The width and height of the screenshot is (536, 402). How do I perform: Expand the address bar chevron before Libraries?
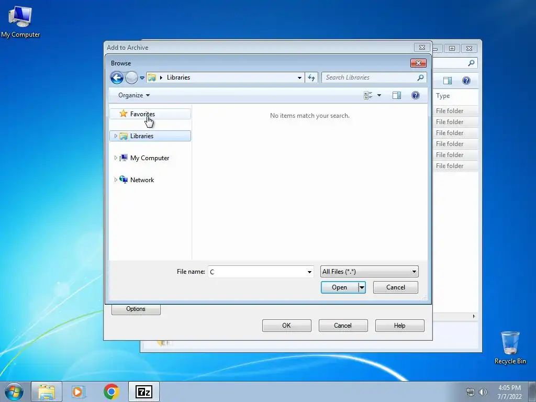point(161,77)
